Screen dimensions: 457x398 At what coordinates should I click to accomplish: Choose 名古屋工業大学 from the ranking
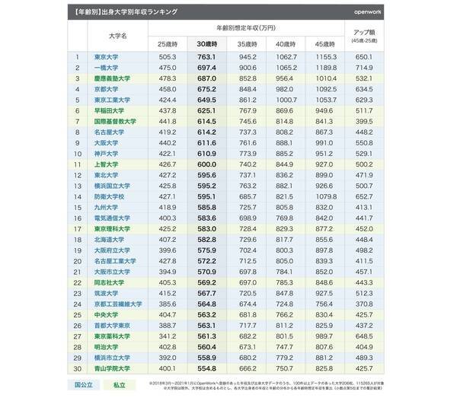coord(115,261)
